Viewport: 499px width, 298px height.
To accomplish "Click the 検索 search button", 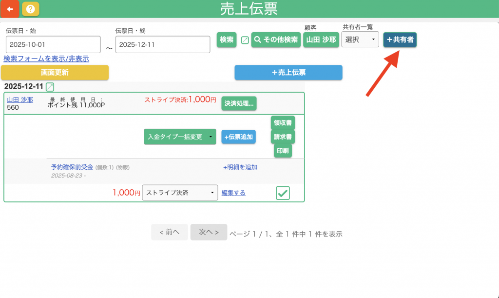I will tap(227, 40).
